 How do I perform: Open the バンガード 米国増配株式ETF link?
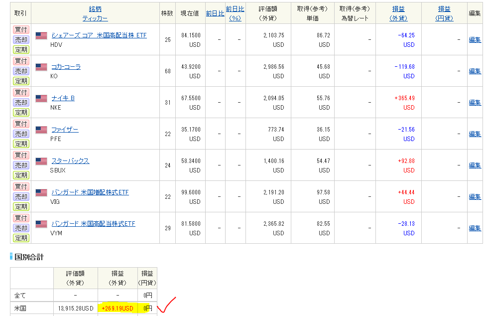click(x=90, y=192)
